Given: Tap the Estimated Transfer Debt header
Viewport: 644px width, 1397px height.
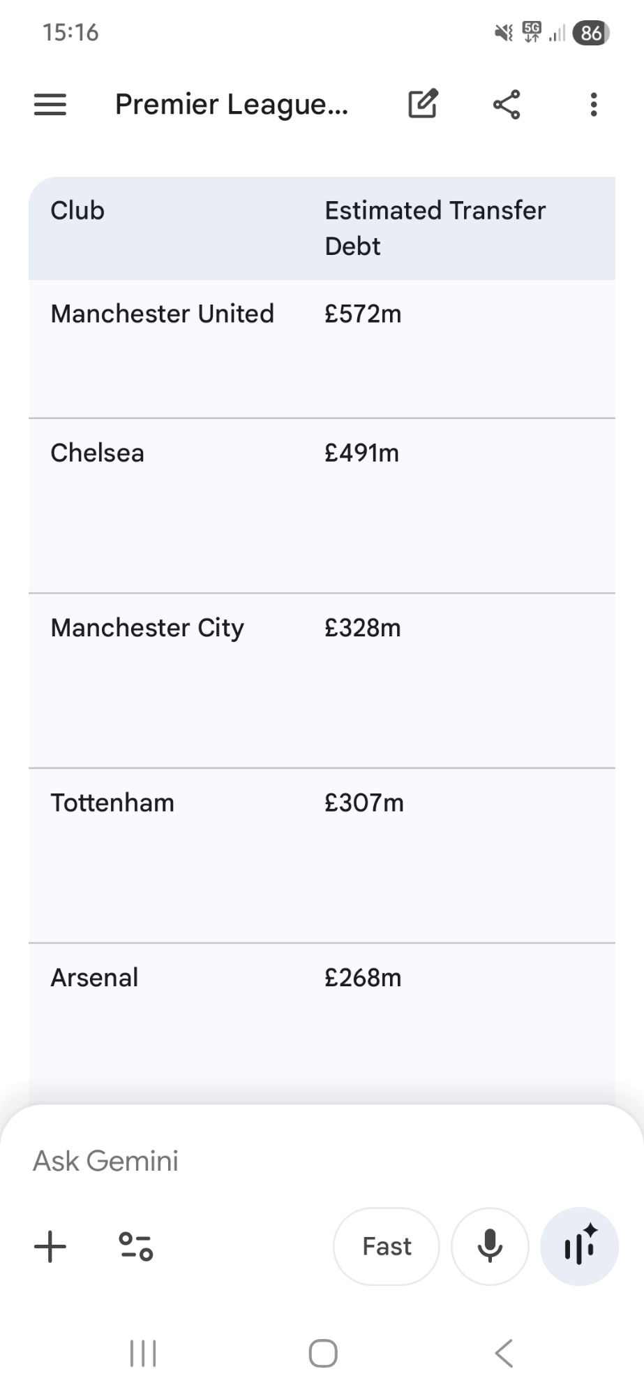Looking at the screenshot, I should pyautogui.click(x=435, y=228).
